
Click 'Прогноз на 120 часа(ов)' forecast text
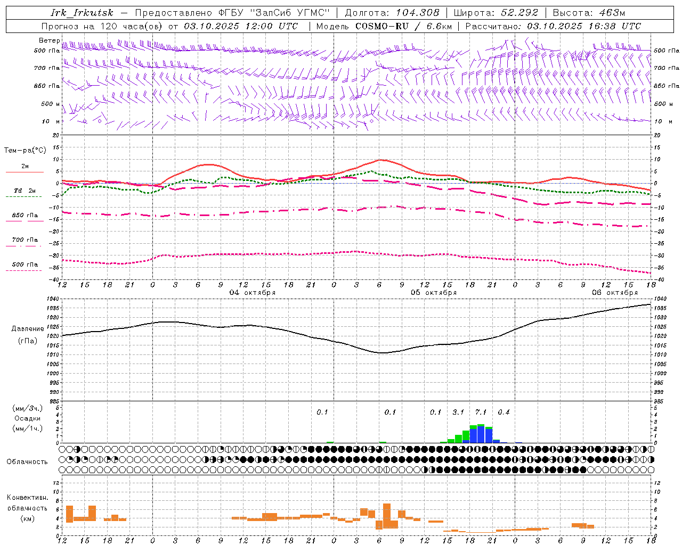(x=102, y=26)
